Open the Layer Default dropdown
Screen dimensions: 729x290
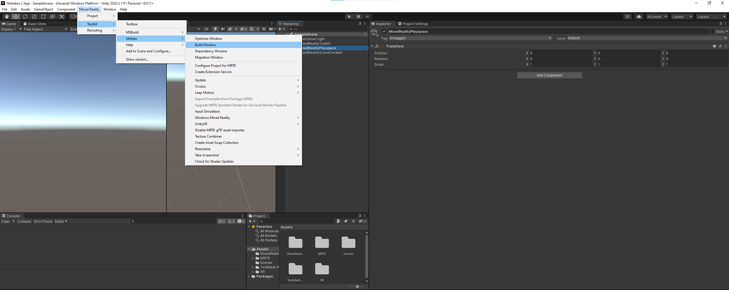[647, 38]
